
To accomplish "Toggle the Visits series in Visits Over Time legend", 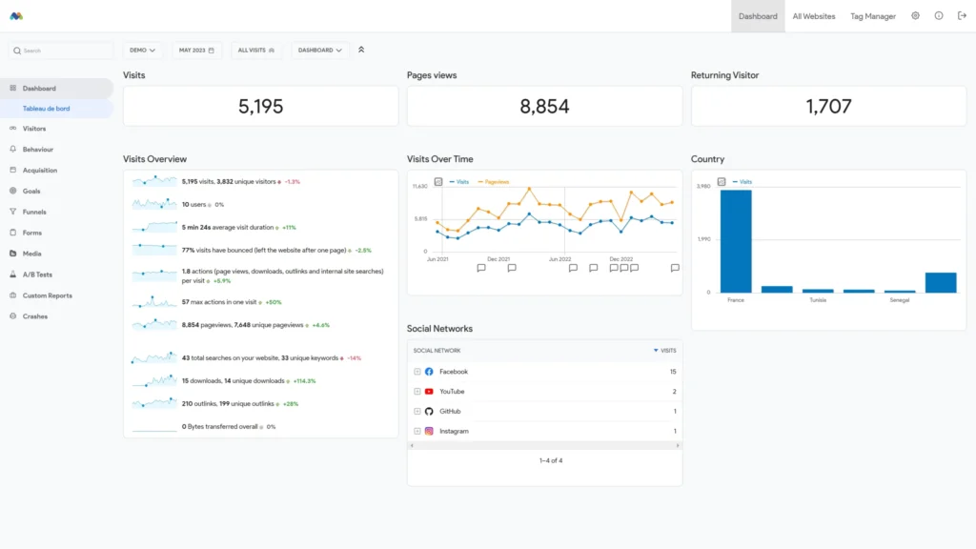I will [458, 181].
